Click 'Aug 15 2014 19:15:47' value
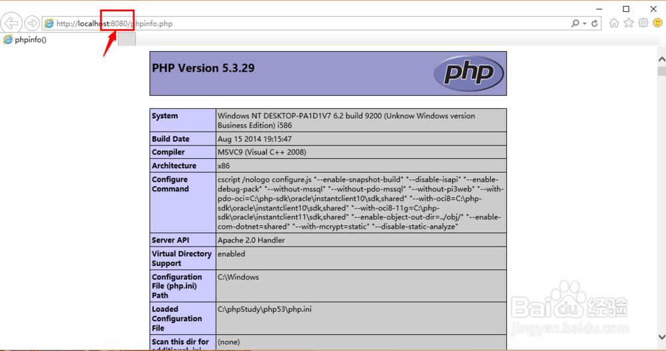The width and height of the screenshot is (666, 351). coord(255,139)
